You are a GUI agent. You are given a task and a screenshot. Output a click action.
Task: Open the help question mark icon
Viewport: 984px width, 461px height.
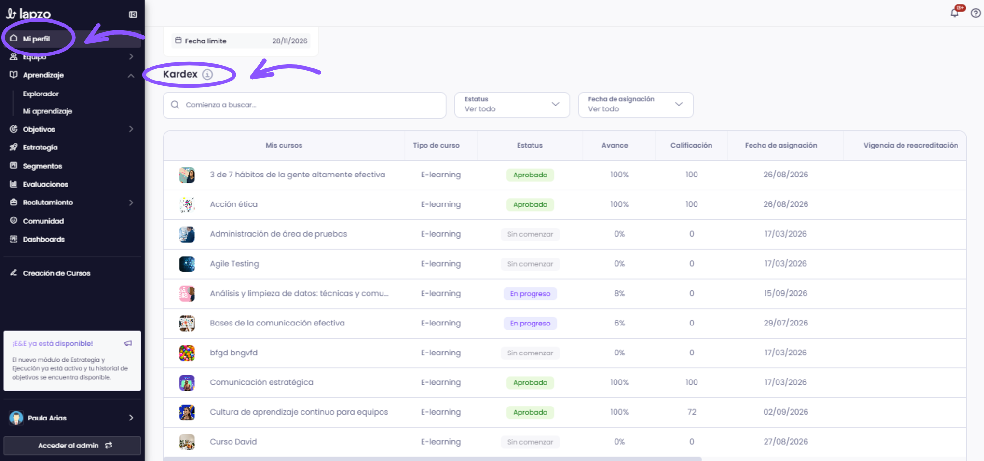[975, 13]
